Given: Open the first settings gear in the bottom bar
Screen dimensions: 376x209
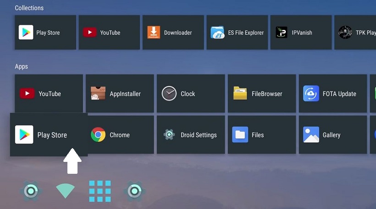Looking at the screenshot, I should tap(31, 191).
